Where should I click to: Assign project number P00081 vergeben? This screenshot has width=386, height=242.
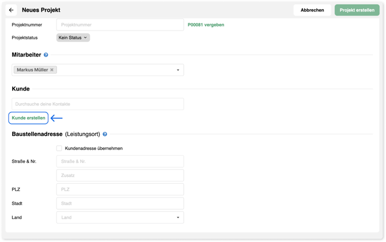[x=206, y=25]
